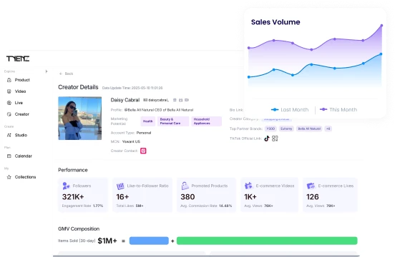Click the E-commerce Videos icon

(x=248, y=186)
